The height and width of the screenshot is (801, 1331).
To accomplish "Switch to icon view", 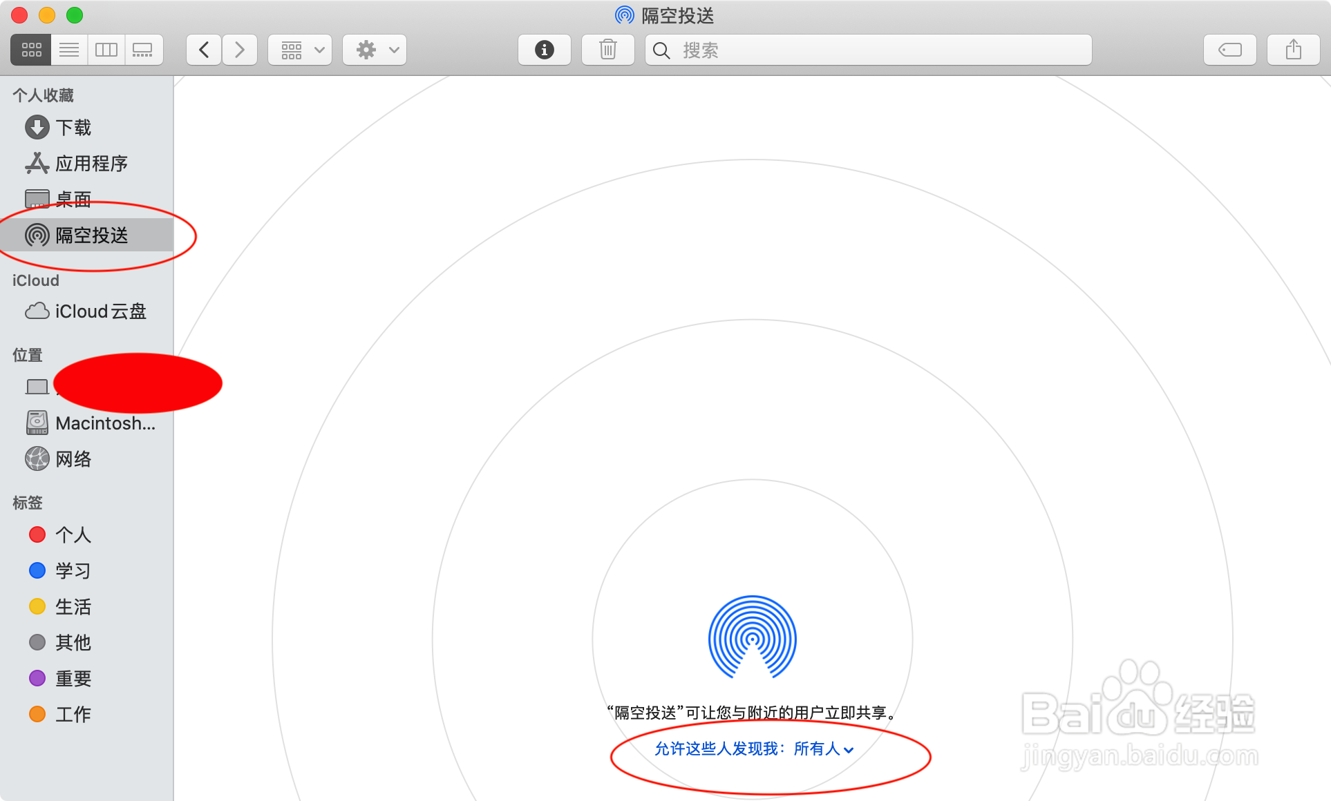I will tap(31, 50).
